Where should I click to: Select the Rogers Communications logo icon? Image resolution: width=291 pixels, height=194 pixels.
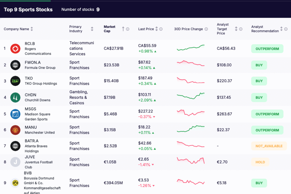(x=15, y=48)
